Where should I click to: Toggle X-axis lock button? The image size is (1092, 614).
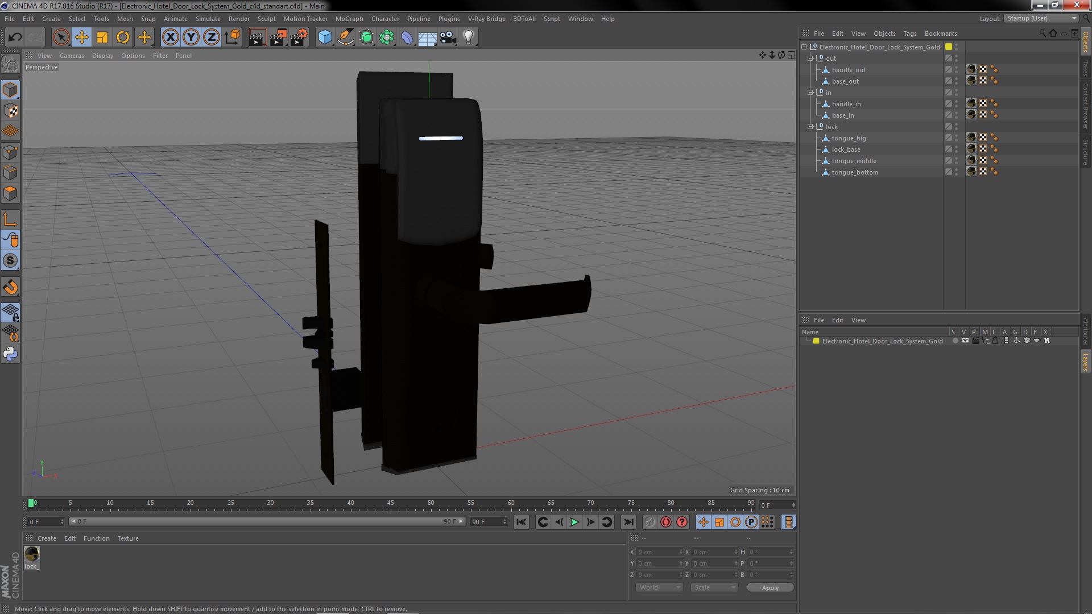(170, 38)
